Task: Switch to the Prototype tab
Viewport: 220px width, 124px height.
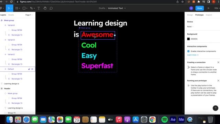Action: tap(199, 15)
